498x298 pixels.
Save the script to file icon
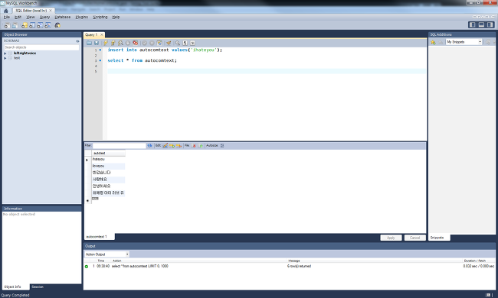pyautogui.click(x=97, y=43)
